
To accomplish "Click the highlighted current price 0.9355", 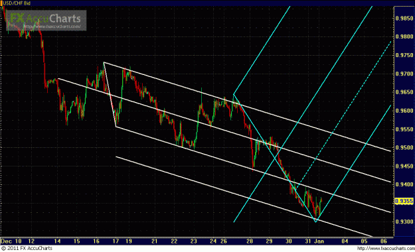I will click(404, 201).
